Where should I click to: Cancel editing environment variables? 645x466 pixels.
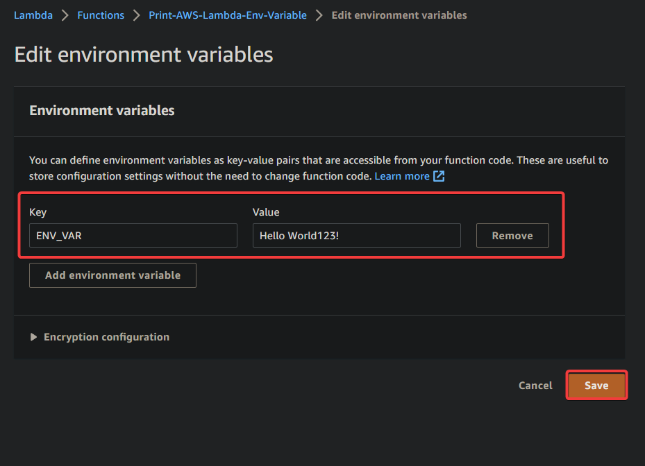click(535, 386)
